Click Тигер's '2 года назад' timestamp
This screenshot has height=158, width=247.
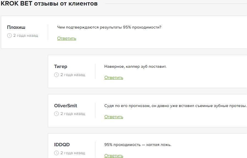tap(73, 75)
